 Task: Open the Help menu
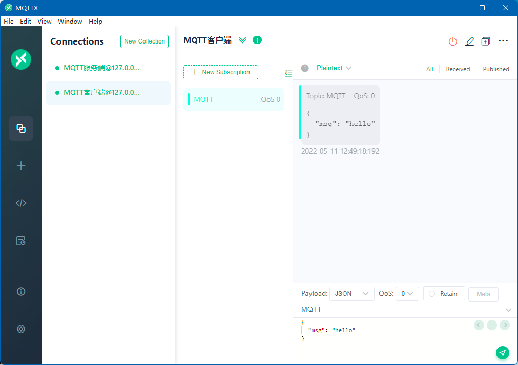[x=95, y=22]
